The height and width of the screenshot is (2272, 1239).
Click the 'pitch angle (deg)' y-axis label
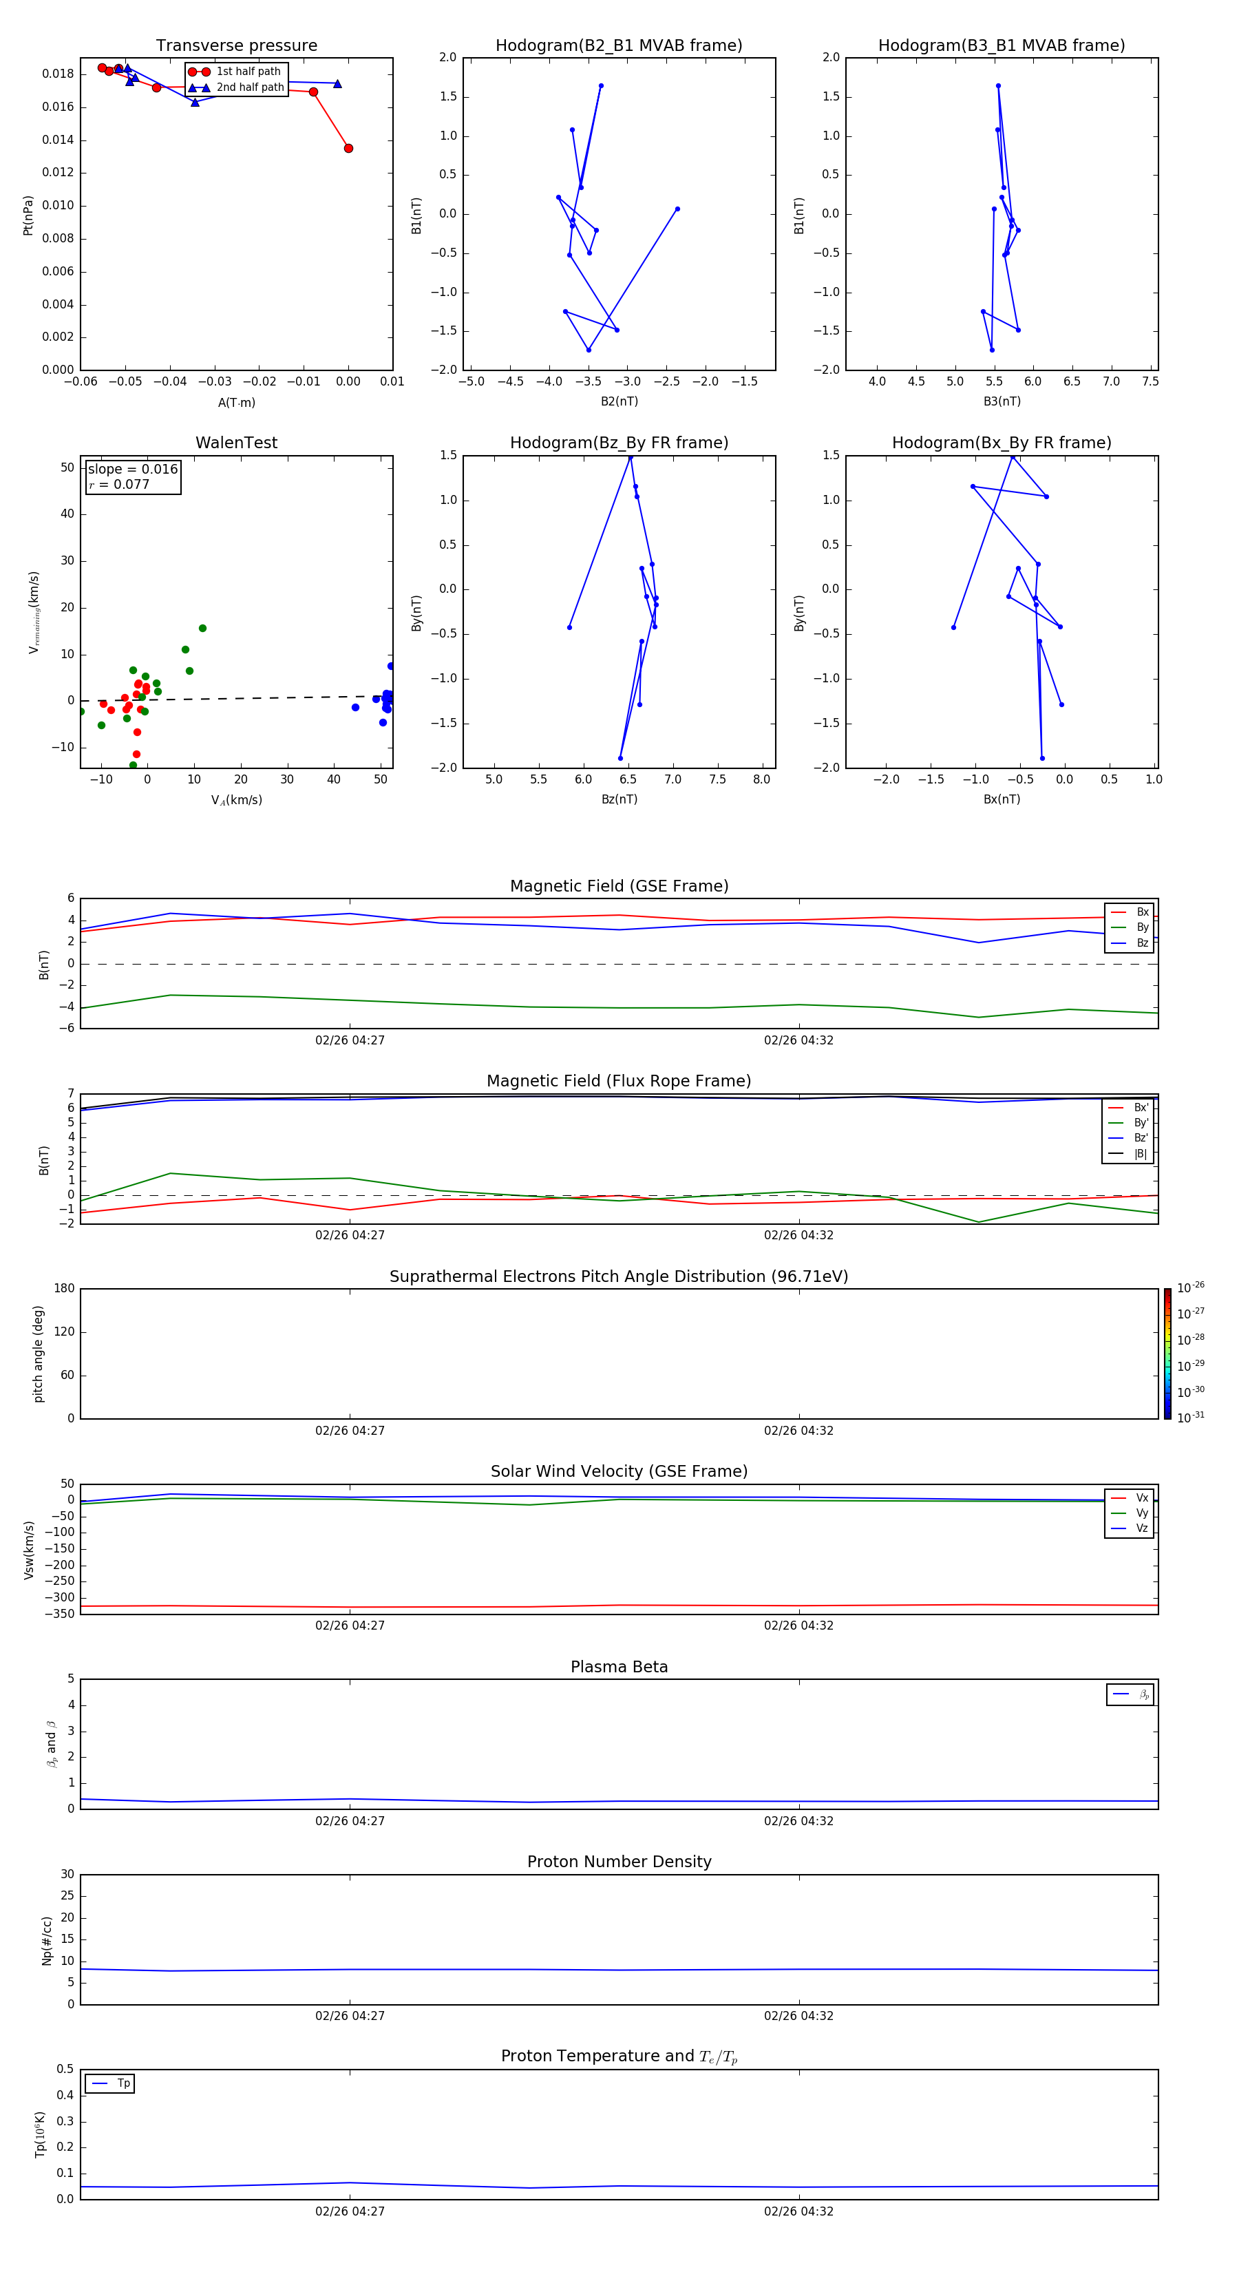click(38, 1354)
